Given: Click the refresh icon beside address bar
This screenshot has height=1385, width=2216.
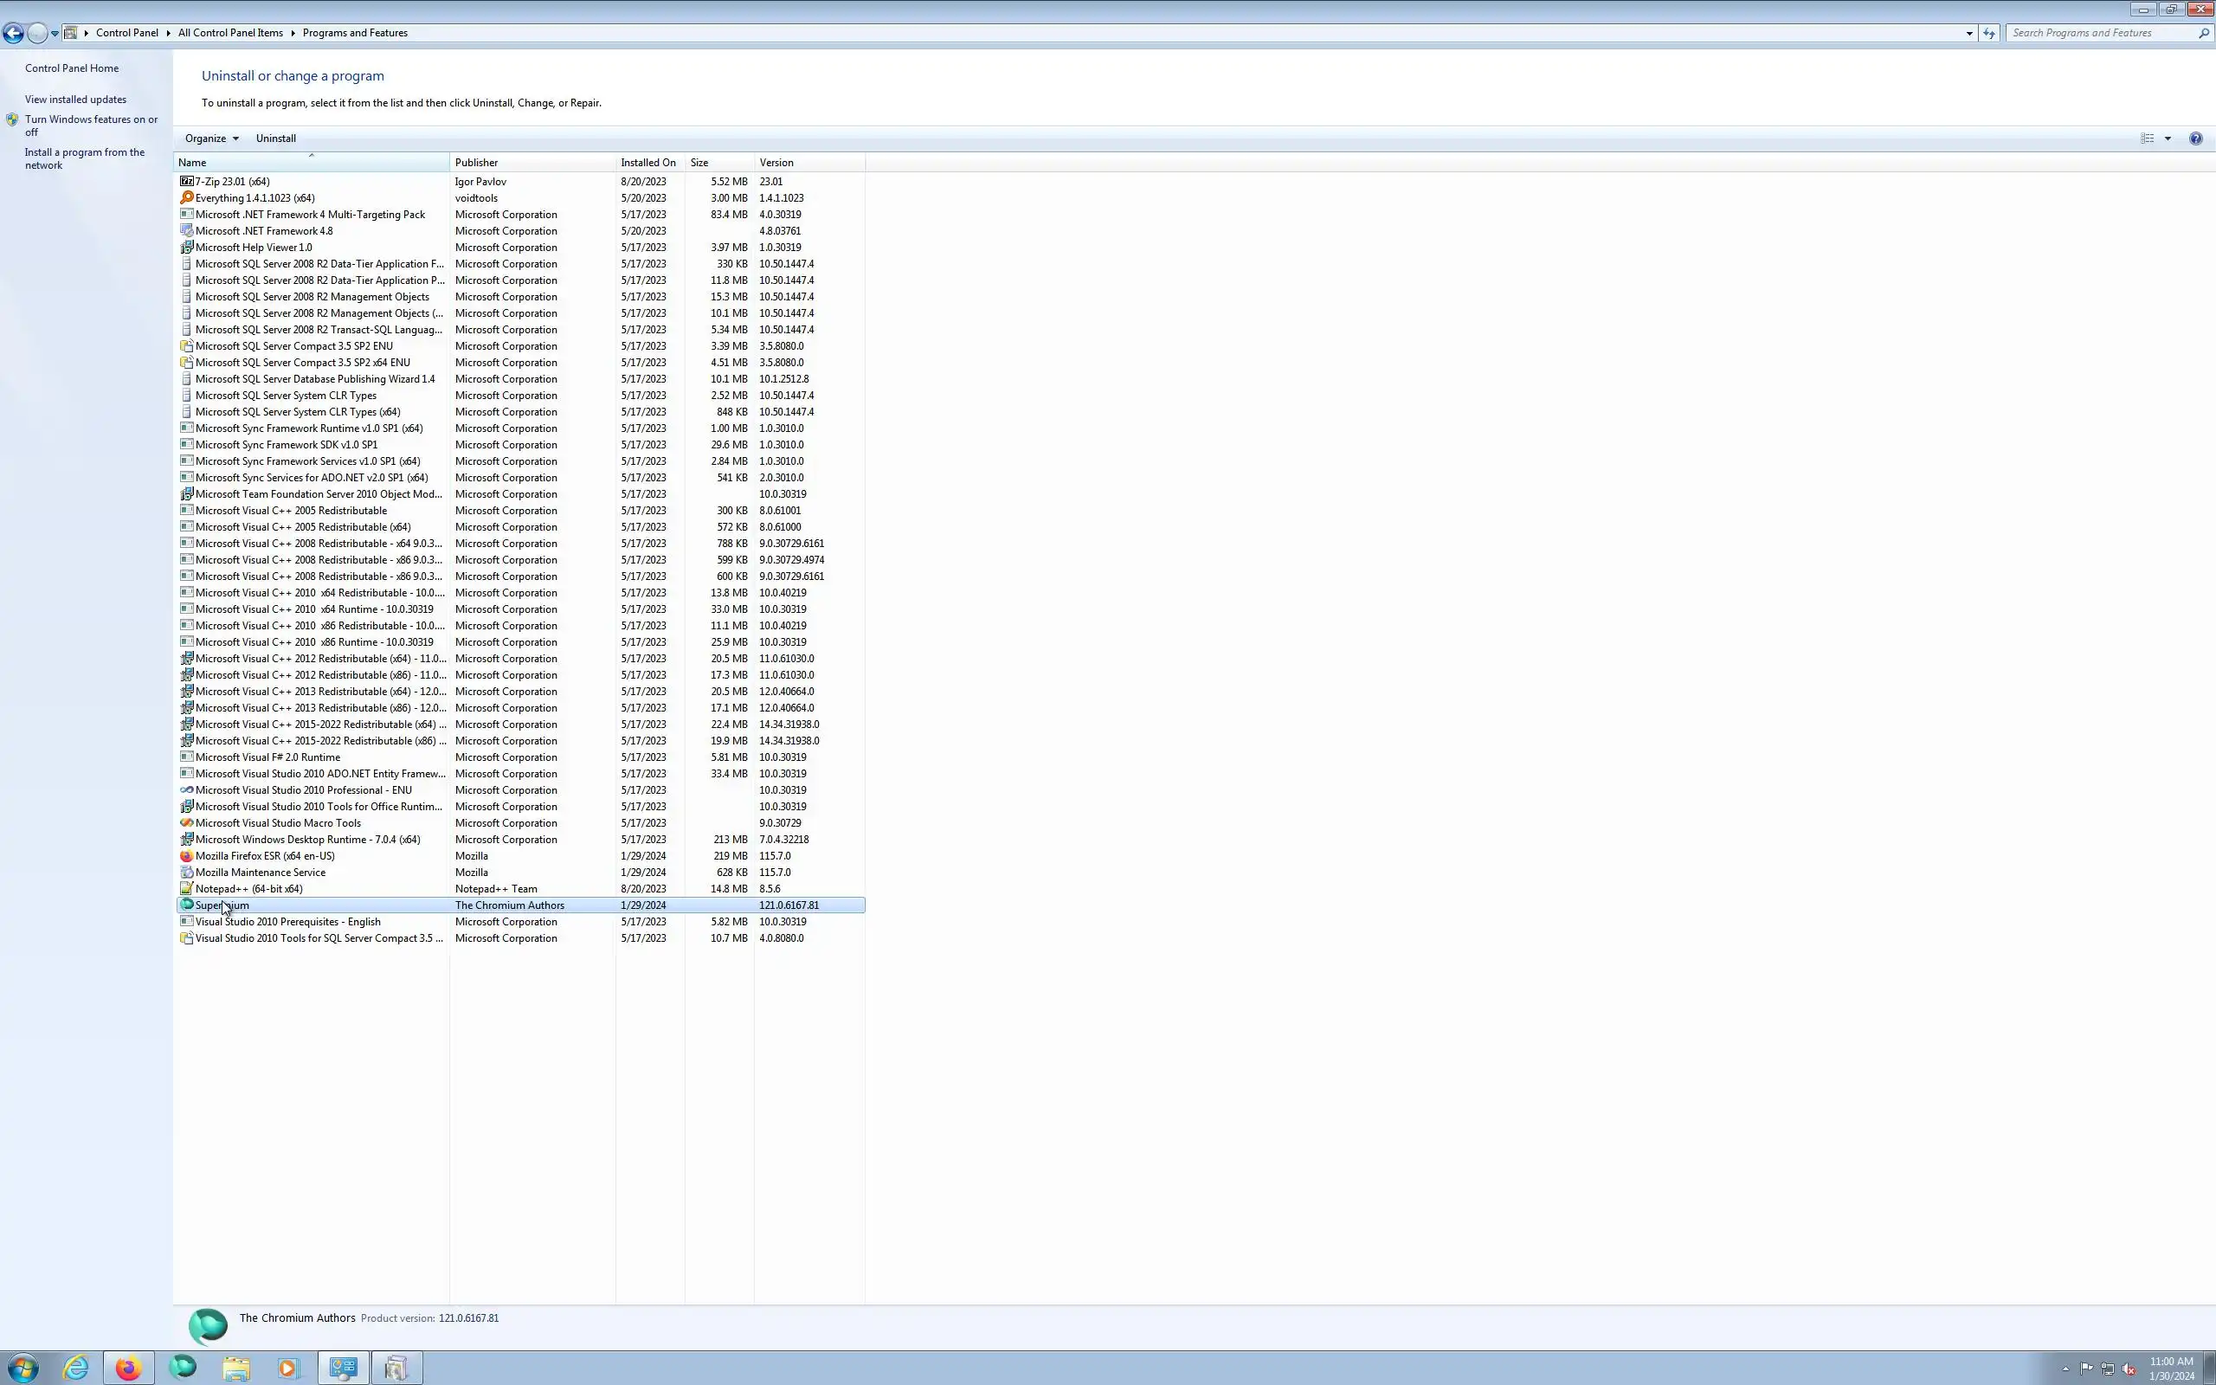Looking at the screenshot, I should pyautogui.click(x=1988, y=33).
